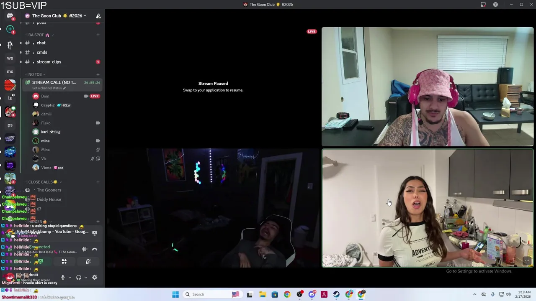
Task: Collapse the CLOSE CALLS category
Action: [43, 182]
